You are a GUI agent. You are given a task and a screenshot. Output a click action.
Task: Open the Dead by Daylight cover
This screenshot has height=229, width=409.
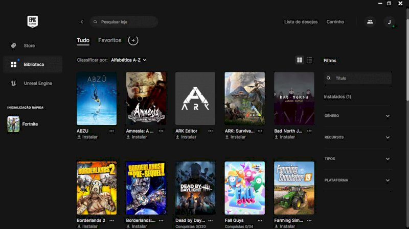(x=195, y=188)
